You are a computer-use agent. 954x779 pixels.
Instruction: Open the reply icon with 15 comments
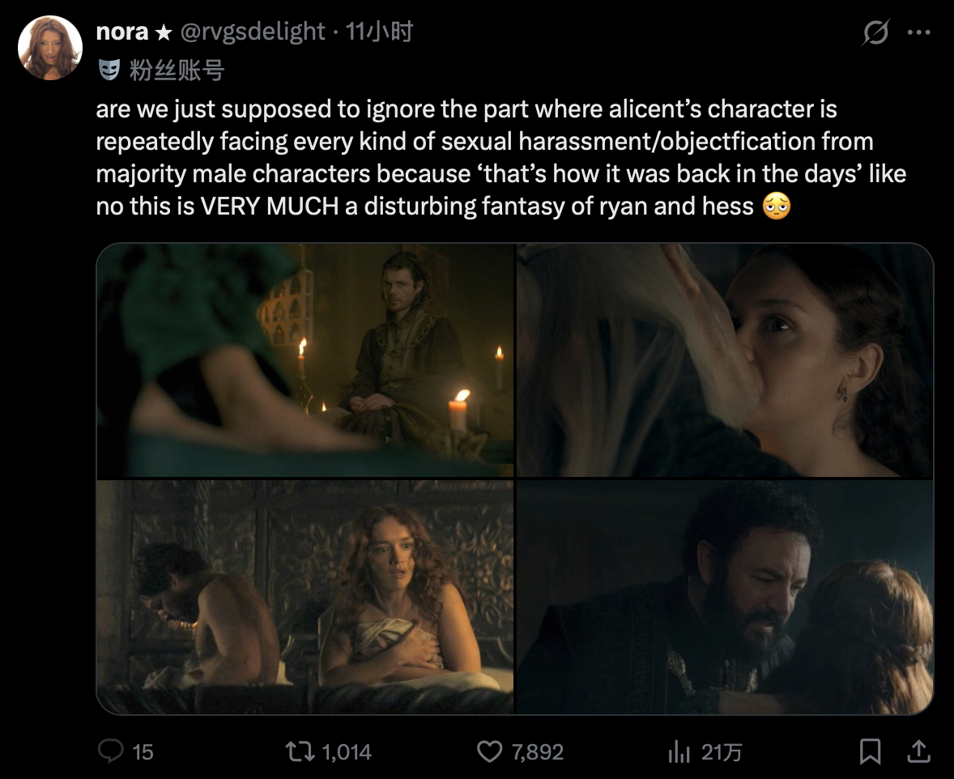[x=111, y=751]
